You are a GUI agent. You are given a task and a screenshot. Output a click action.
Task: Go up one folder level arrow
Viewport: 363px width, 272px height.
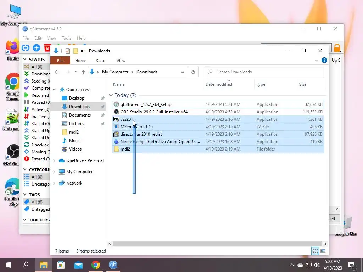[83, 72]
